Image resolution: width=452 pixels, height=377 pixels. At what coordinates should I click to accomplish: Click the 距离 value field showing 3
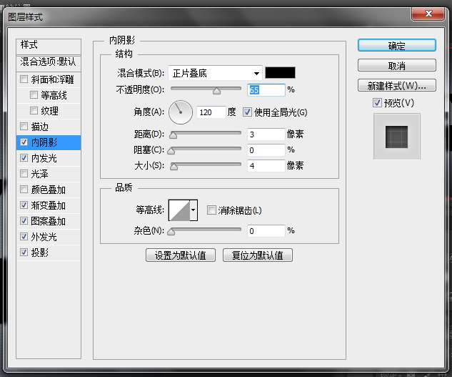(266, 134)
